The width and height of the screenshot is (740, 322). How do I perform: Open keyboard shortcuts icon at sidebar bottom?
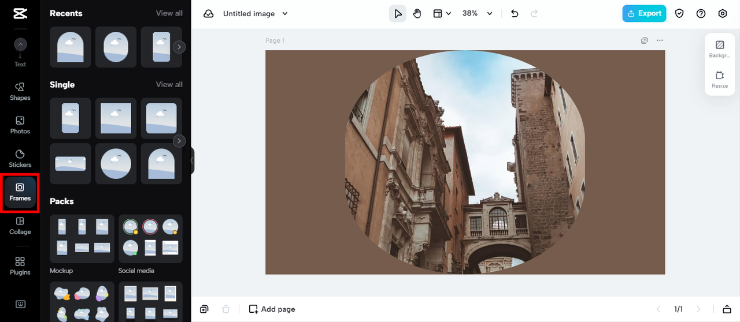pos(20,304)
